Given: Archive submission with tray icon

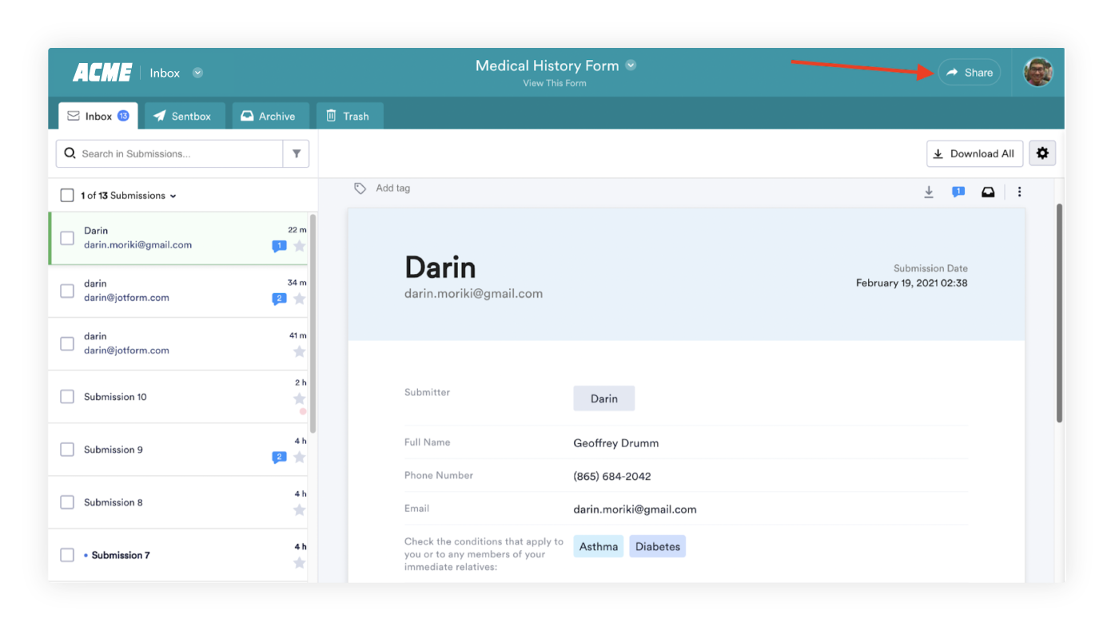Looking at the screenshot, I should tap(988, 192).
